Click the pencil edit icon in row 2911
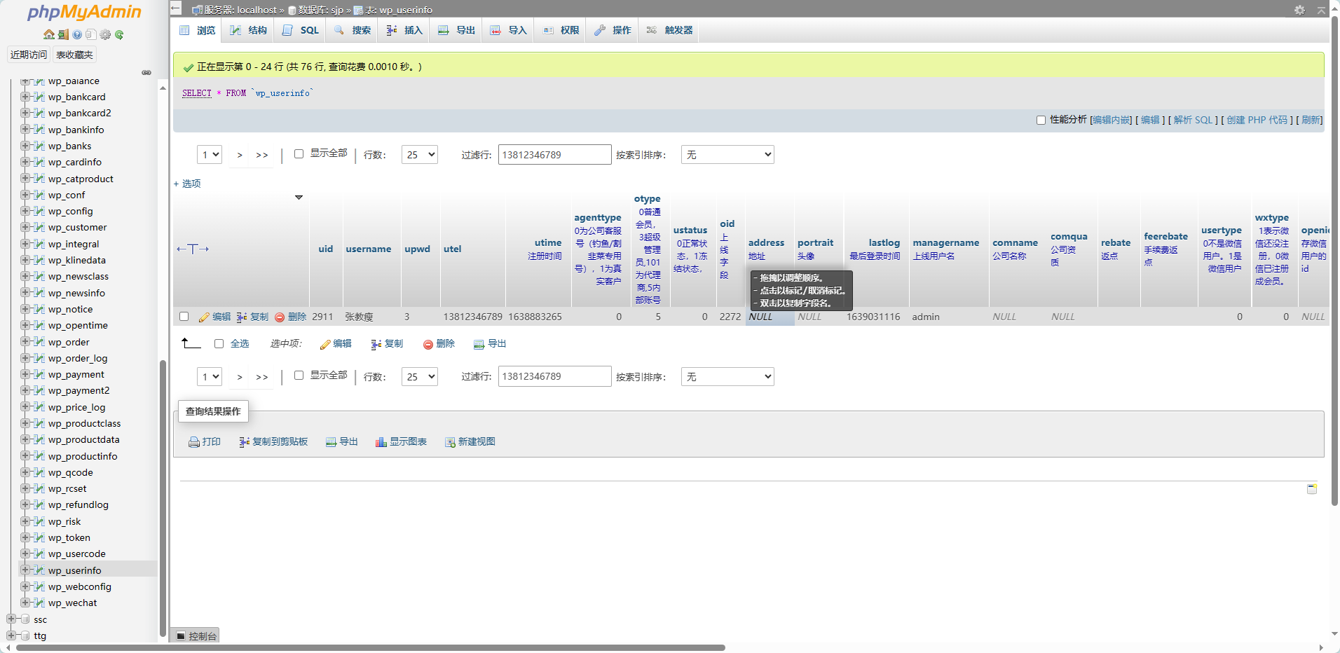Image resolution: width=1340 pixels, height=653 pixels. tap(204, 317)
